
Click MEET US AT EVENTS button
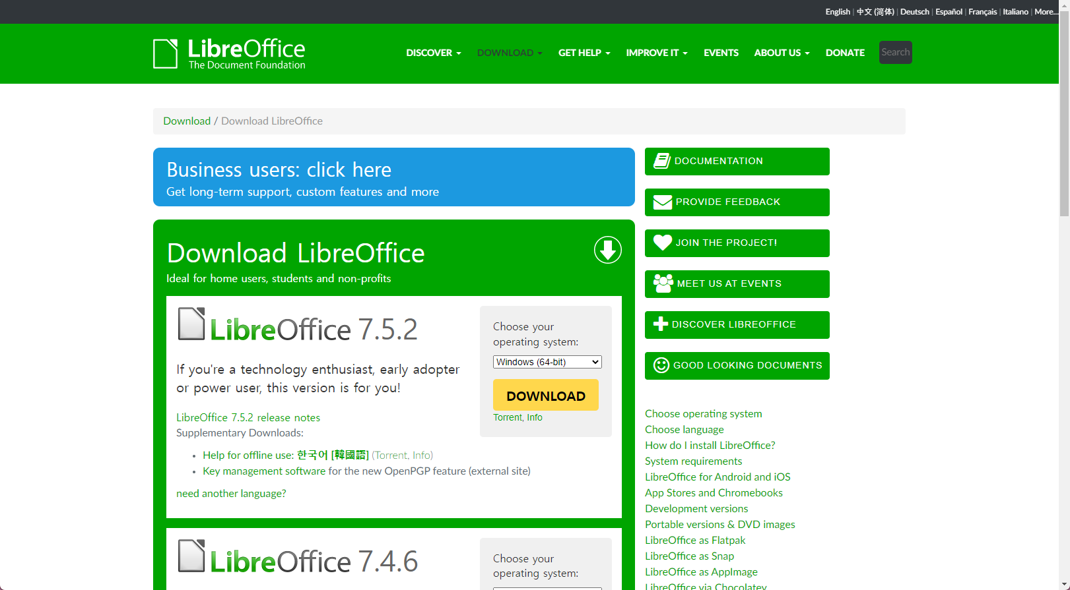click(x=737, y=284)
